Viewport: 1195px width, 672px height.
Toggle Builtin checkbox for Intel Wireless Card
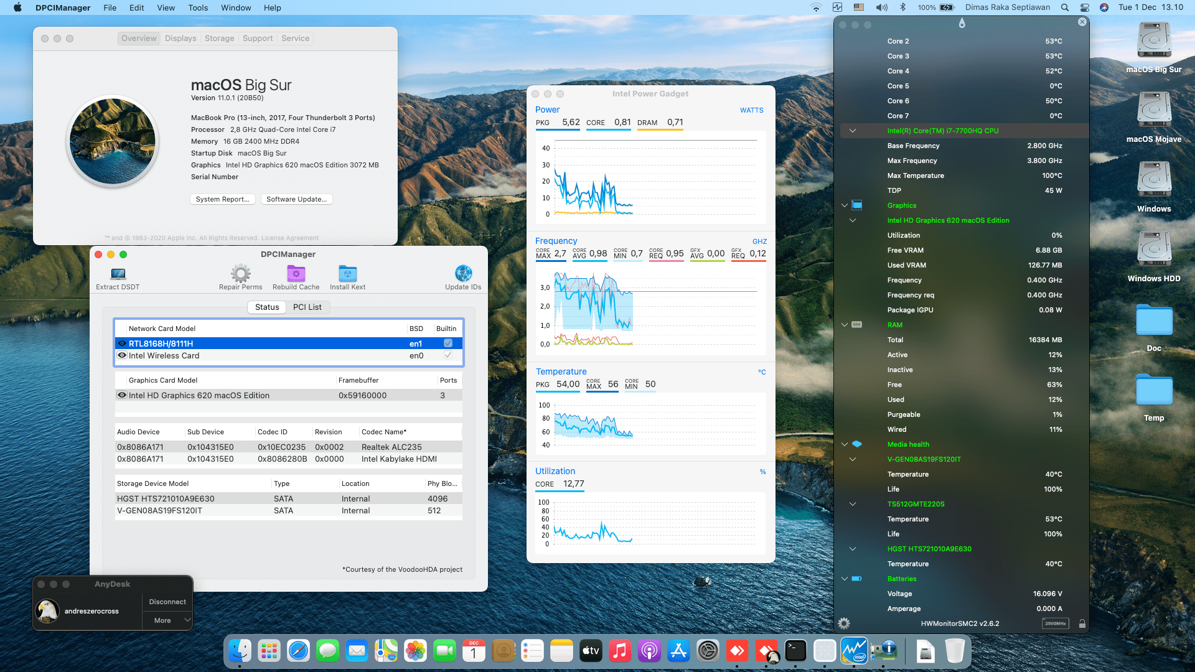(448, 355)
